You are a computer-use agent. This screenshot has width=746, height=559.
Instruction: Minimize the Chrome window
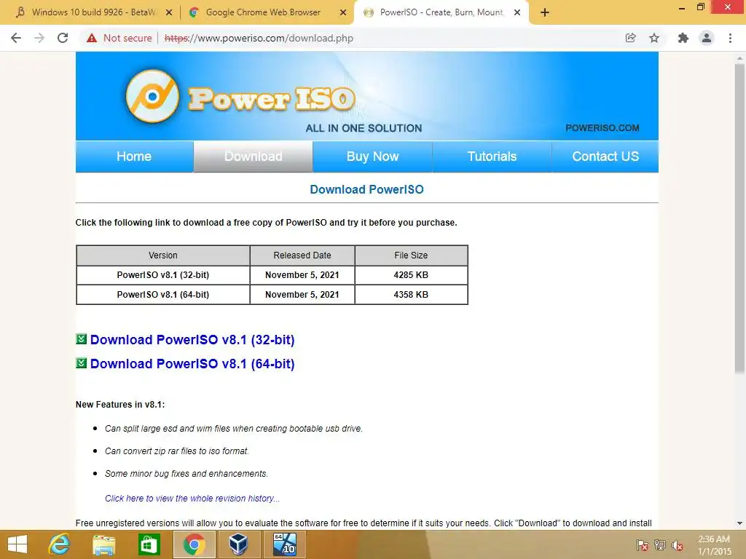pyautogui.click(x=681, y=7)
